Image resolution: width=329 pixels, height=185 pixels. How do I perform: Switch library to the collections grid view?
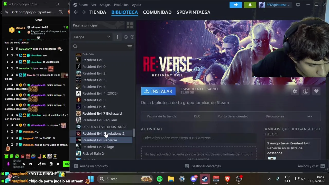coord(130,25)
